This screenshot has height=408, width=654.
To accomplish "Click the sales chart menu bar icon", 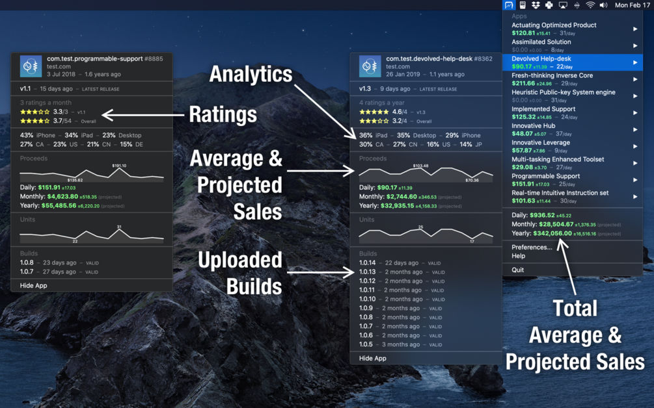I will 509,5.
